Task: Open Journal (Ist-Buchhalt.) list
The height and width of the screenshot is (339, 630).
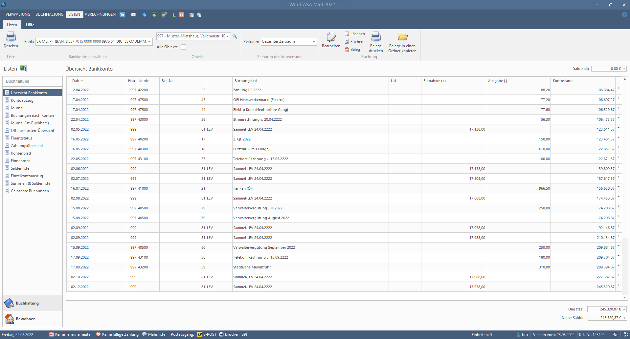Action: (30, 123)
